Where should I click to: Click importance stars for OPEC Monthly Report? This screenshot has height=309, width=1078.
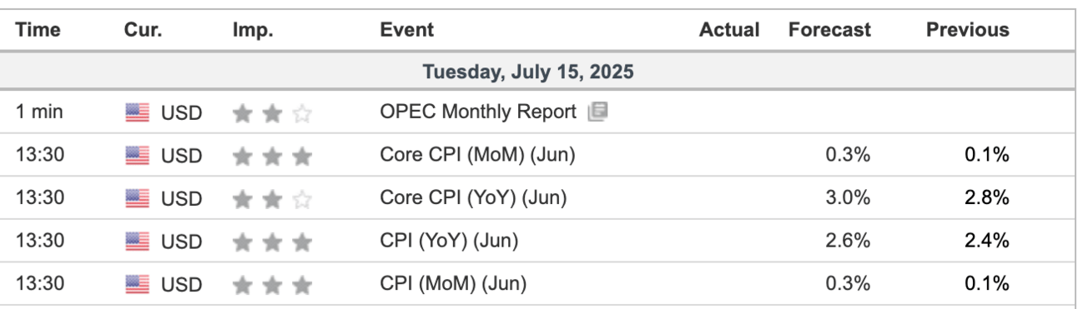272,112
